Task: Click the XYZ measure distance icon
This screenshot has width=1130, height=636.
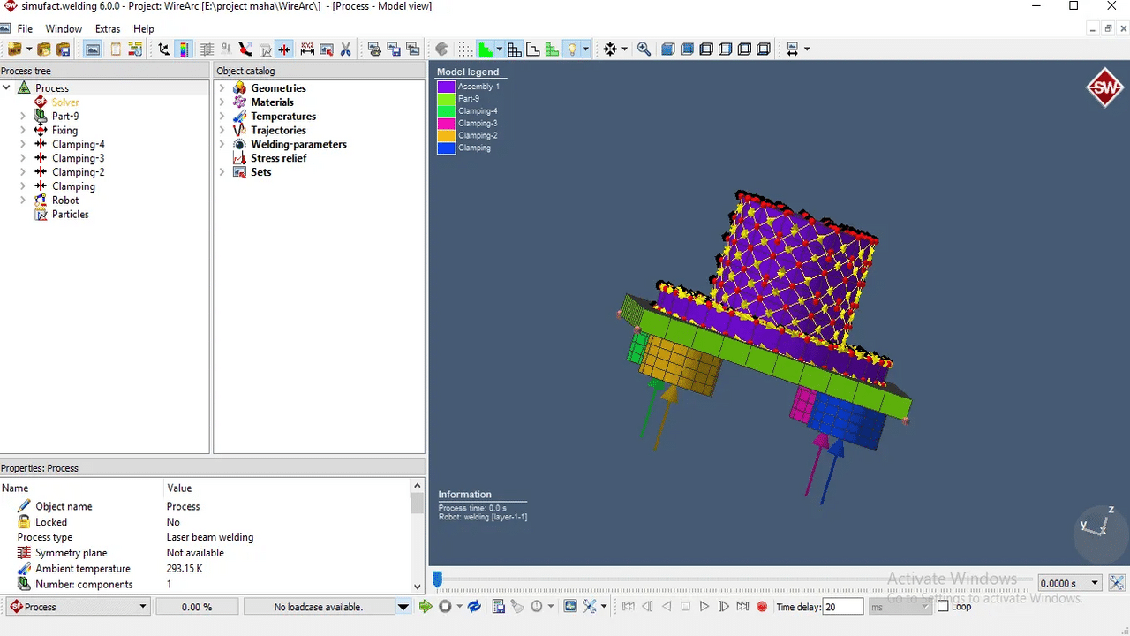Action: tap(307, 49)
